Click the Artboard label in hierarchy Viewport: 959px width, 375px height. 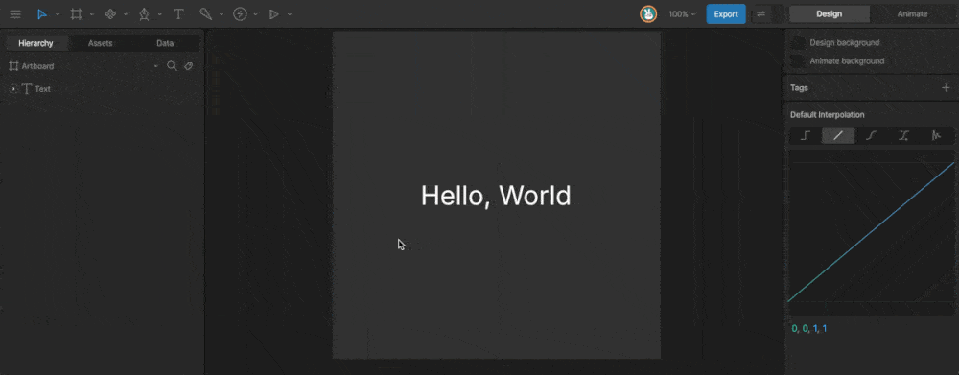click(x=38, y=66)
